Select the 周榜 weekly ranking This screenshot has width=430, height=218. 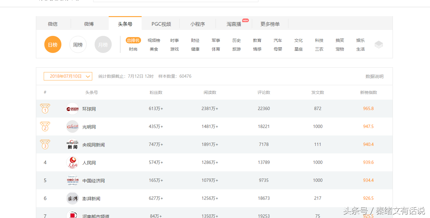pos(78,45)
